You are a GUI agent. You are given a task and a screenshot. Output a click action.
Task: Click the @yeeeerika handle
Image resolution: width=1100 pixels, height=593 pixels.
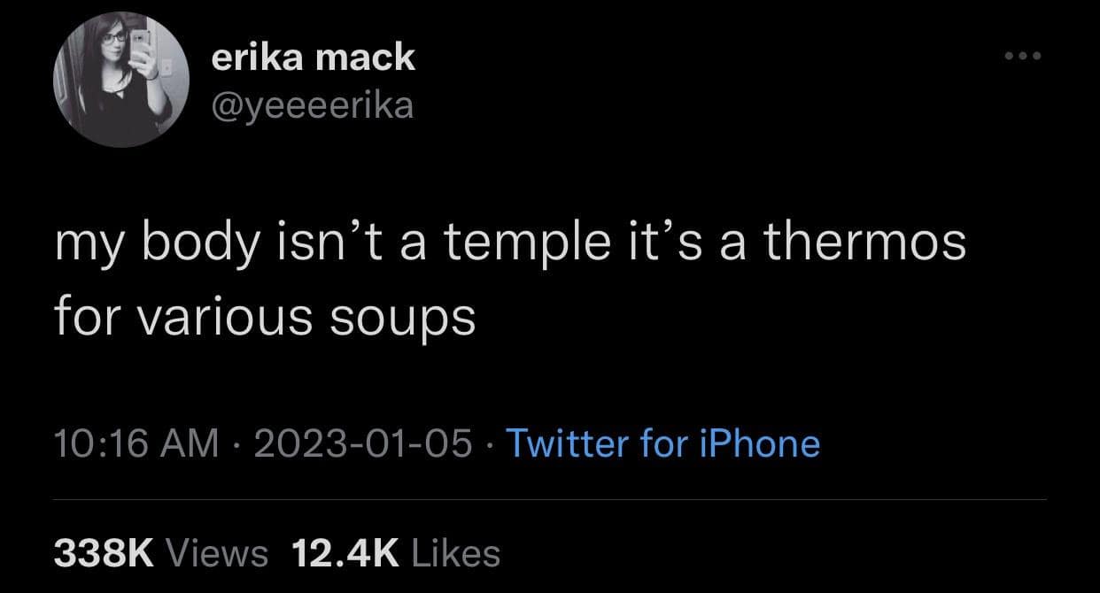click(x=313, y=105)
